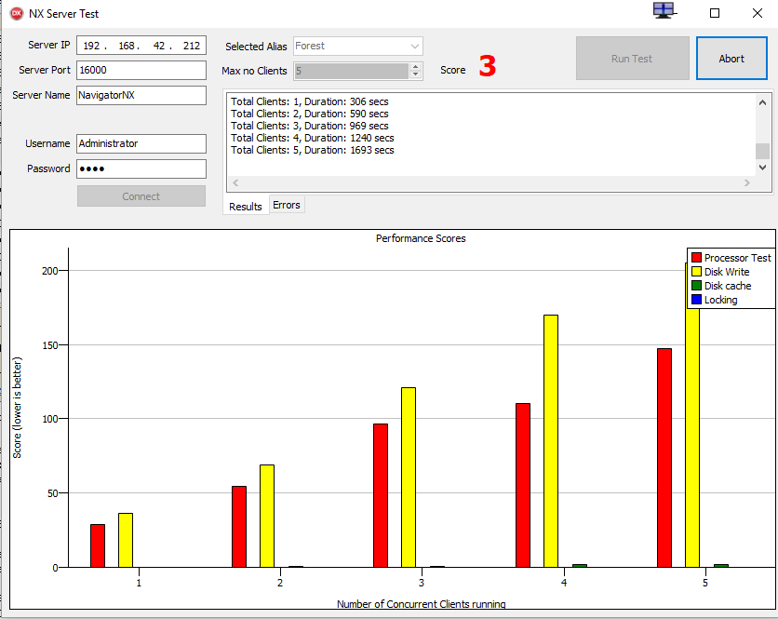This screenshot has width=778, height=619.
Task: Click the 'Total Clients: 3, Duration: 969 secs' line
Action: click(310, 126)
